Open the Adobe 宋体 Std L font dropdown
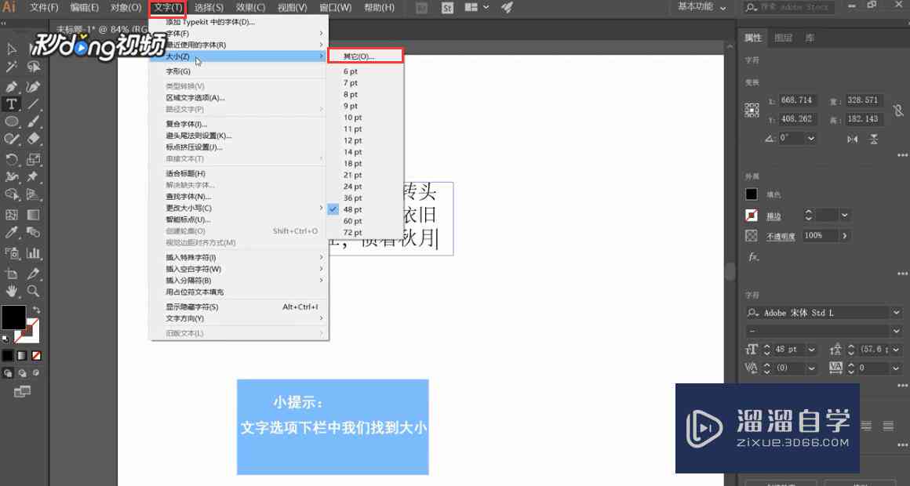The image size is (910, 486). coord(896,313)
